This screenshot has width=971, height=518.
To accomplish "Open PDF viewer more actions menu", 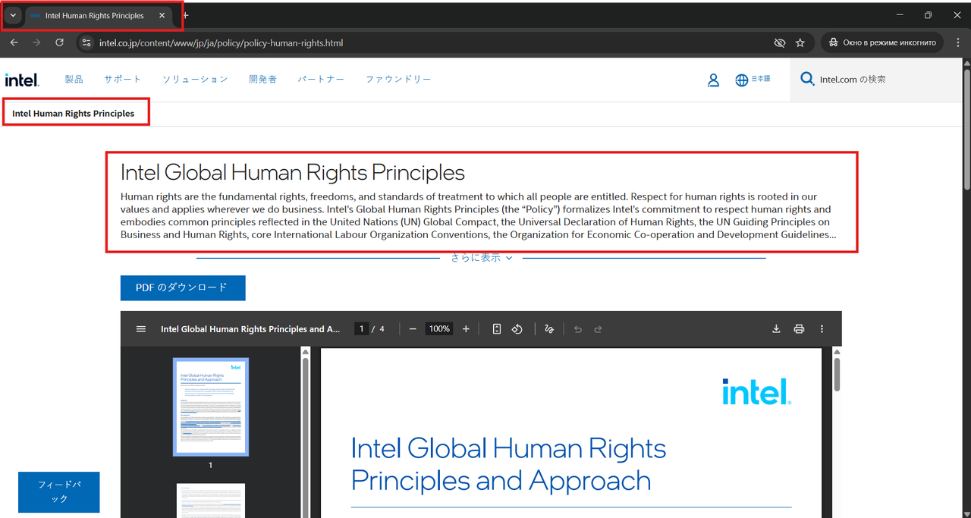I will click(822, 329).
